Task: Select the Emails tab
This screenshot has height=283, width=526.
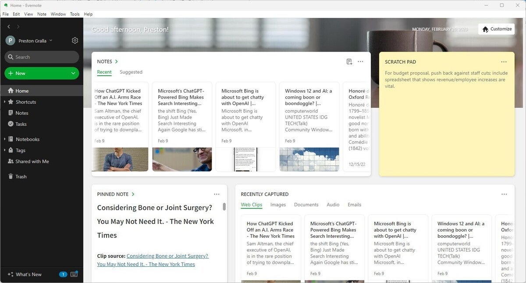Action: pos(355,205)
